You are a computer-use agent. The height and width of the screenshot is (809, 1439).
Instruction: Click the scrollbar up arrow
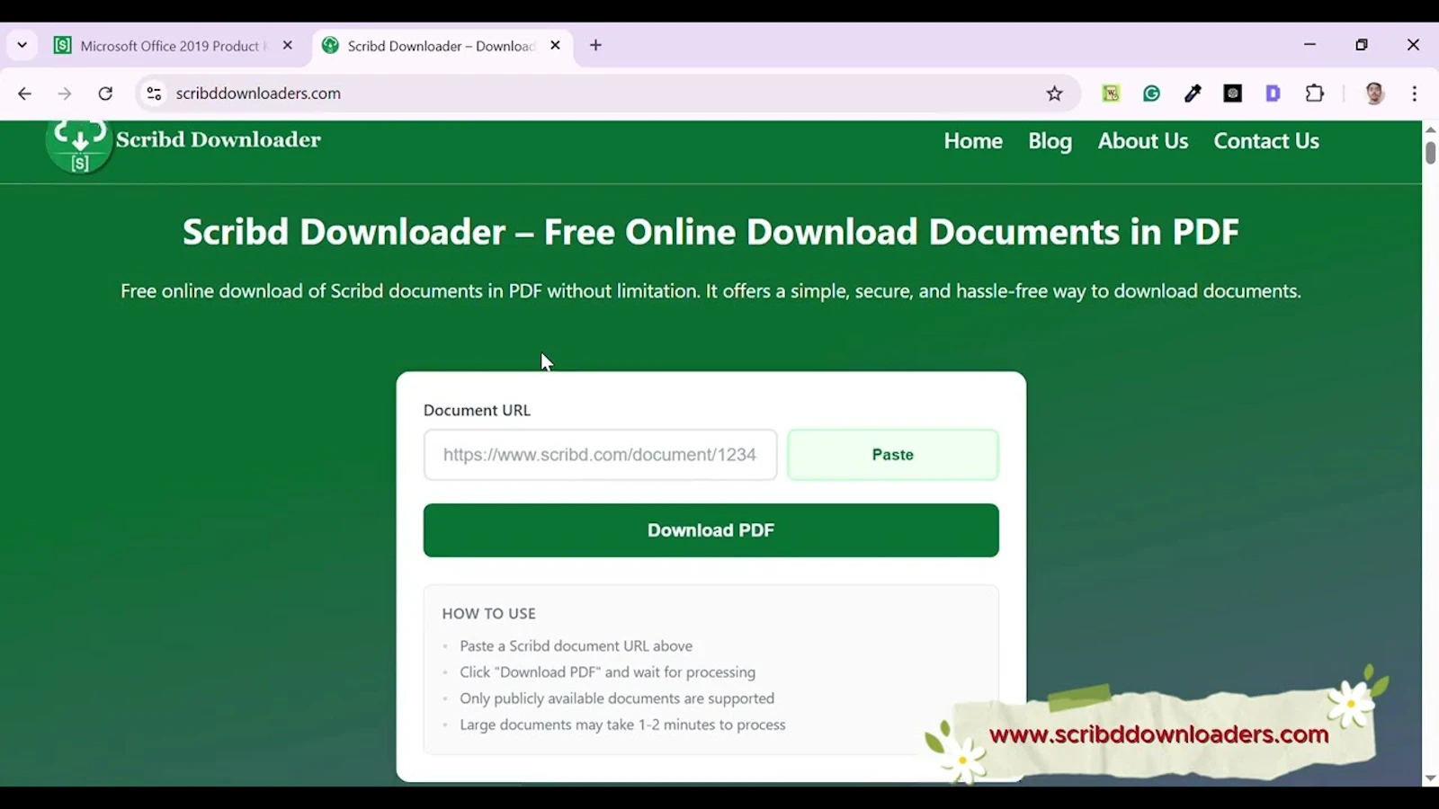coord(1430,129)
